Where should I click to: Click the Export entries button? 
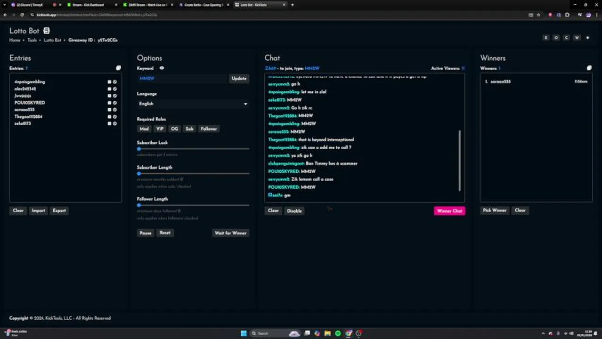59,210
